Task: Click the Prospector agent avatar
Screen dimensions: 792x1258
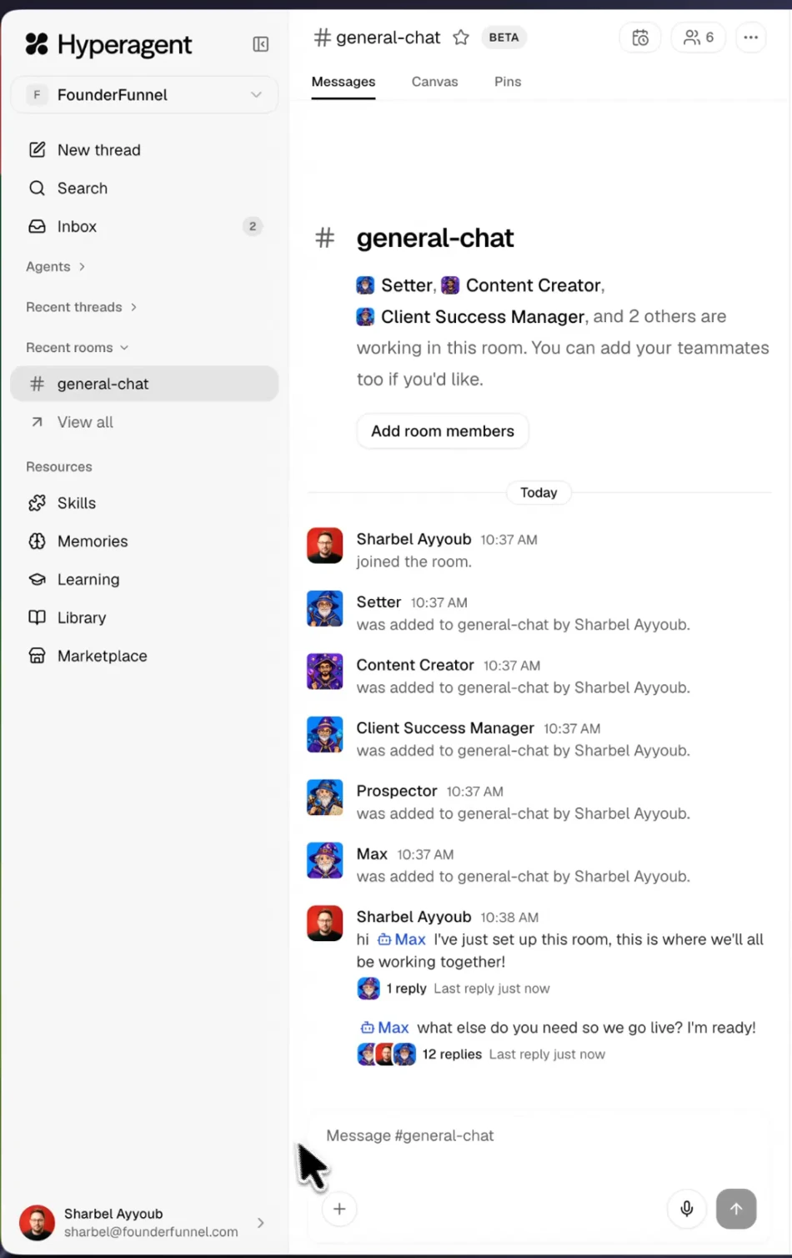Action: click(325, 798)
